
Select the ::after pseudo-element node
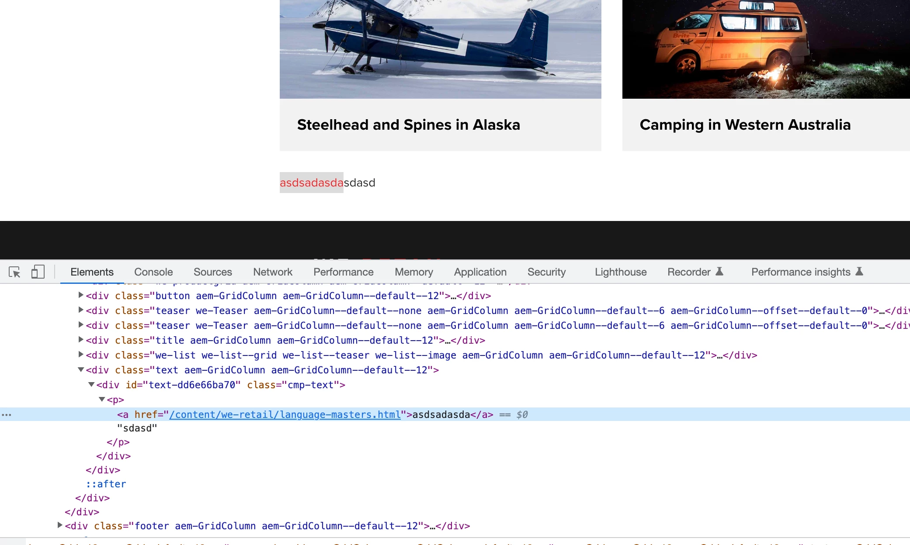pos(106,484)
